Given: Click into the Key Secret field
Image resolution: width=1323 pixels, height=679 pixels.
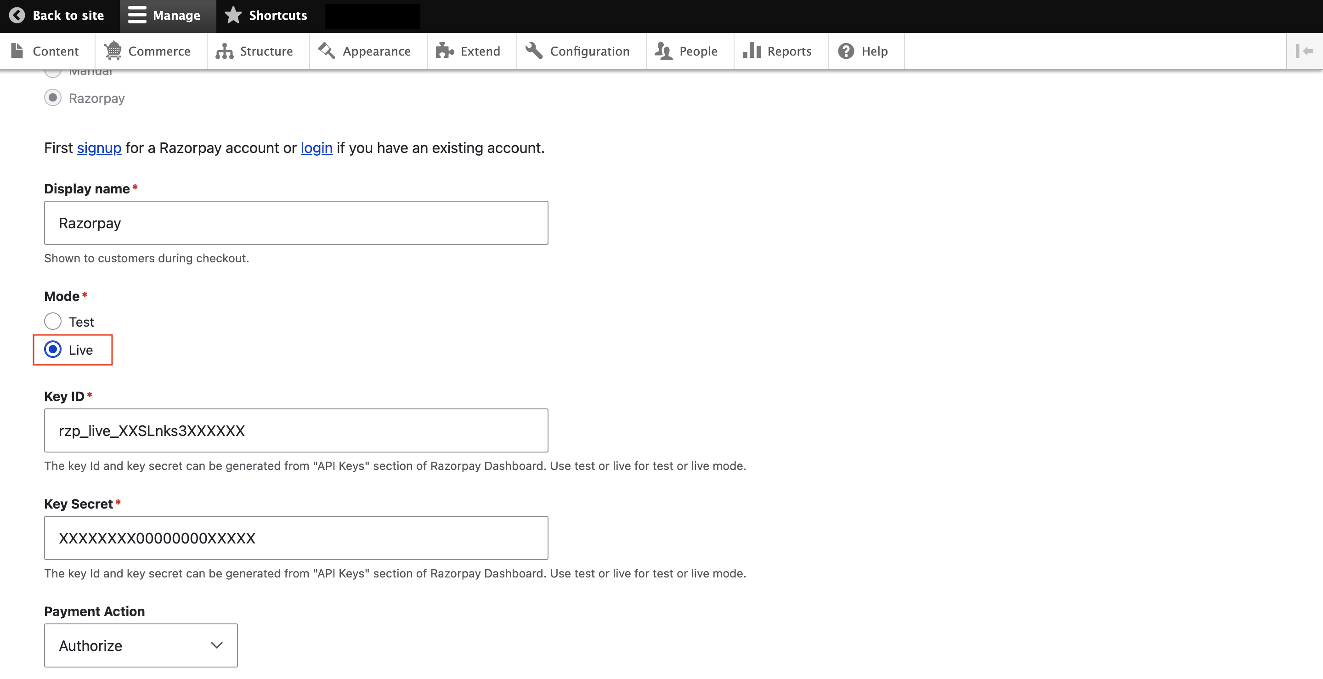Looking at the screenshot, I should coord(296,538).
